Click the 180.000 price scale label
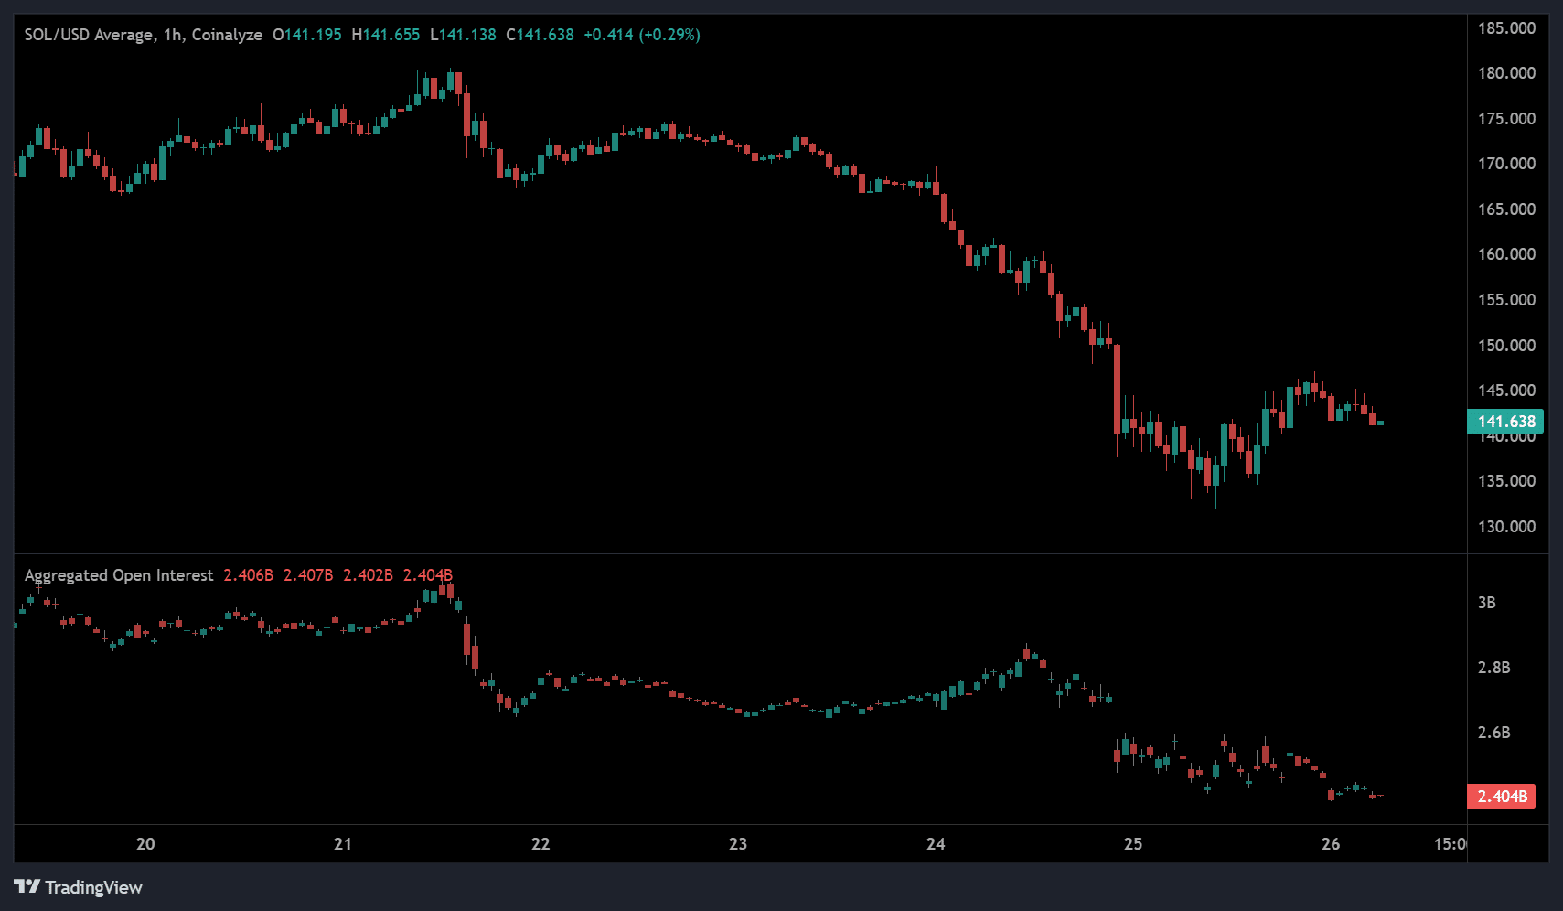1563x911 pixels. tap(1506, 73)
